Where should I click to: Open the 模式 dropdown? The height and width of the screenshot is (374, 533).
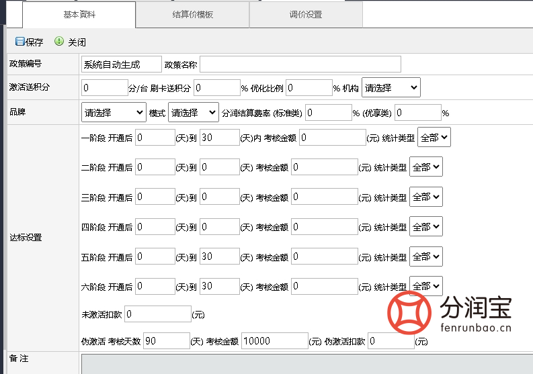(194, 112)
